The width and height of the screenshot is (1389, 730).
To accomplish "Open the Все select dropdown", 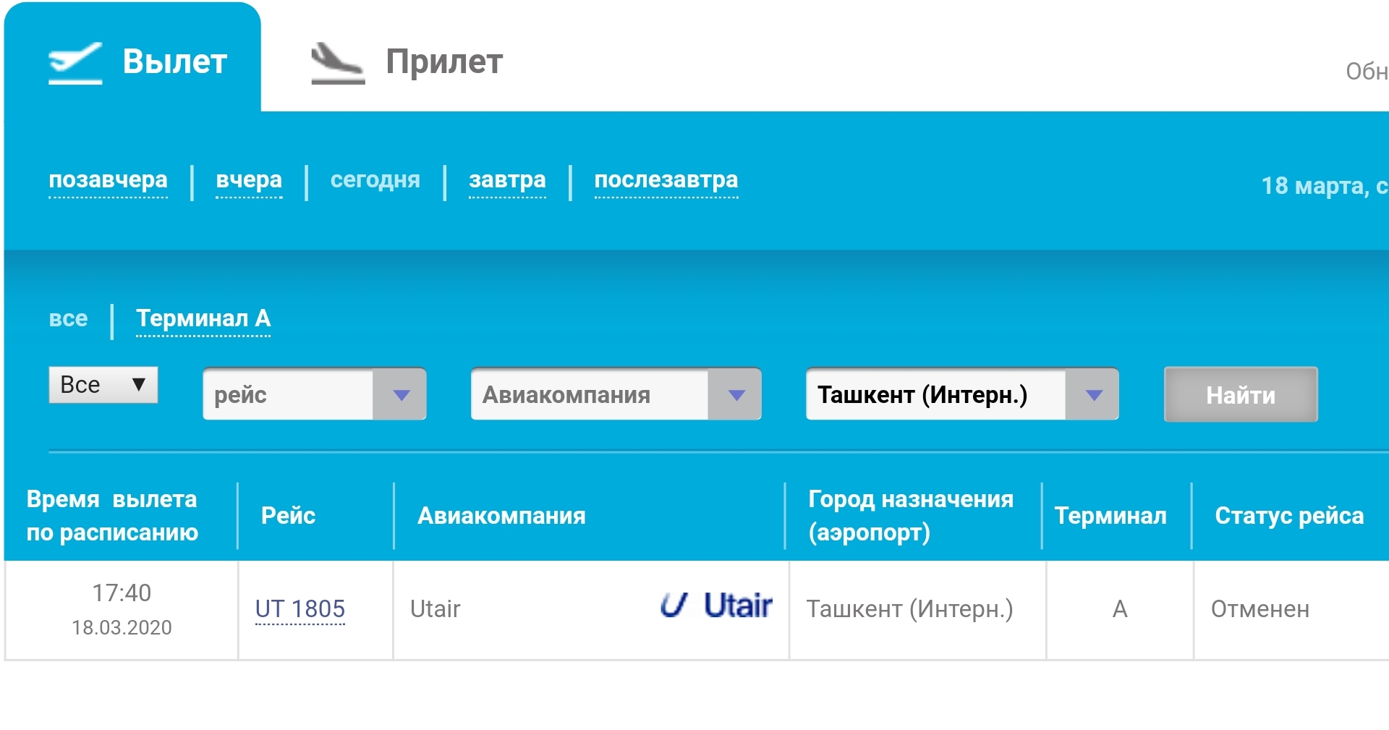I will tap(103, 385).
